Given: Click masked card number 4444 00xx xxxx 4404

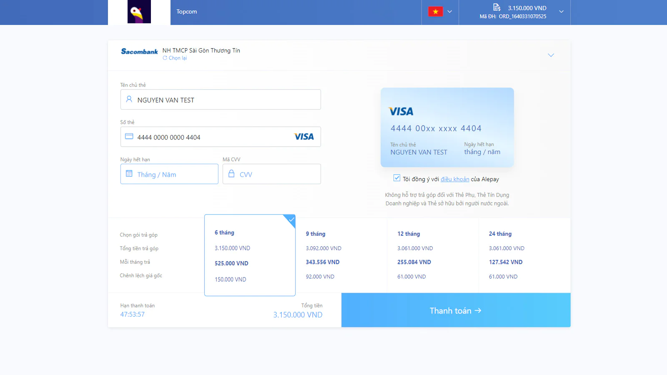Looking at the screenshot, I should [x=436, y=128].
